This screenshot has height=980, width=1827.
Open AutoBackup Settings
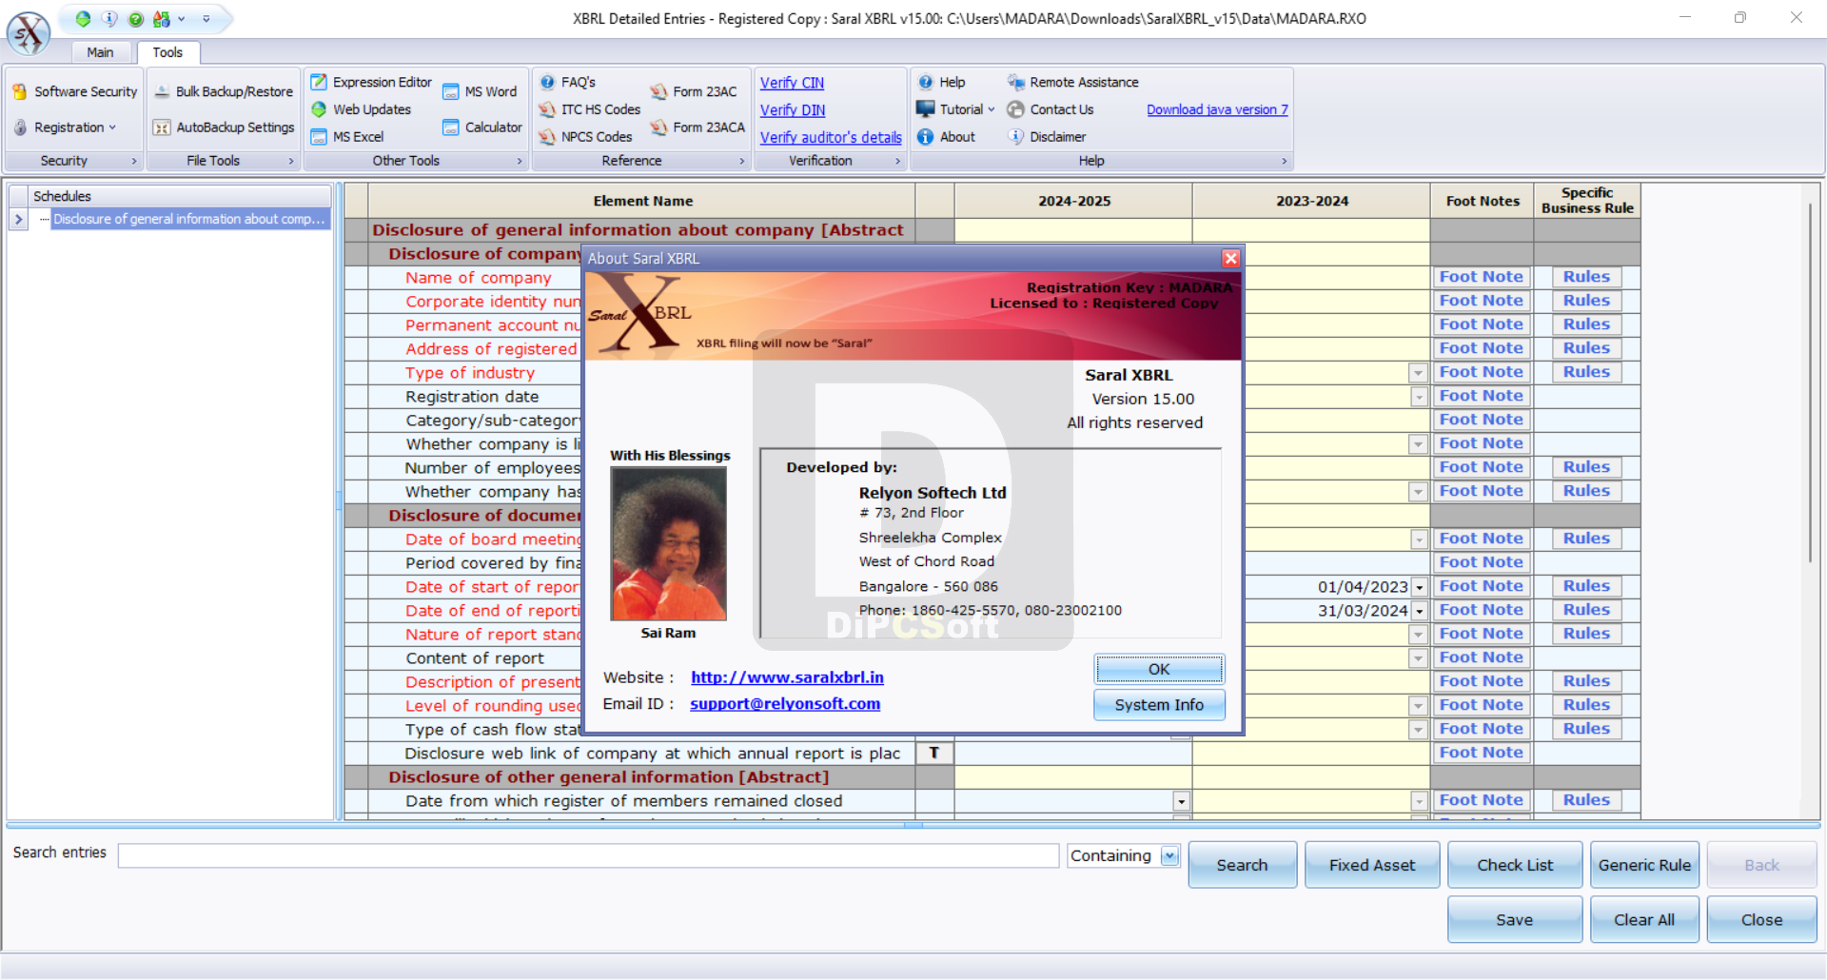(x=224, y=127)
